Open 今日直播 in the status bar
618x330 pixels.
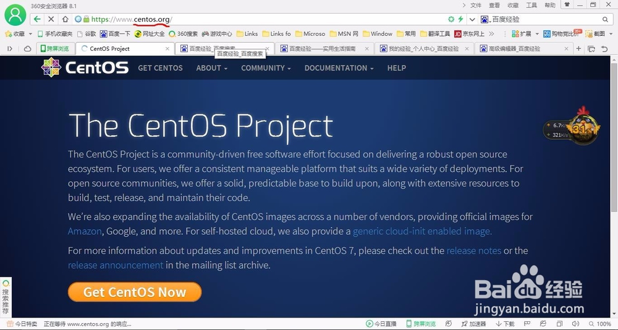(x=381, y=324)
